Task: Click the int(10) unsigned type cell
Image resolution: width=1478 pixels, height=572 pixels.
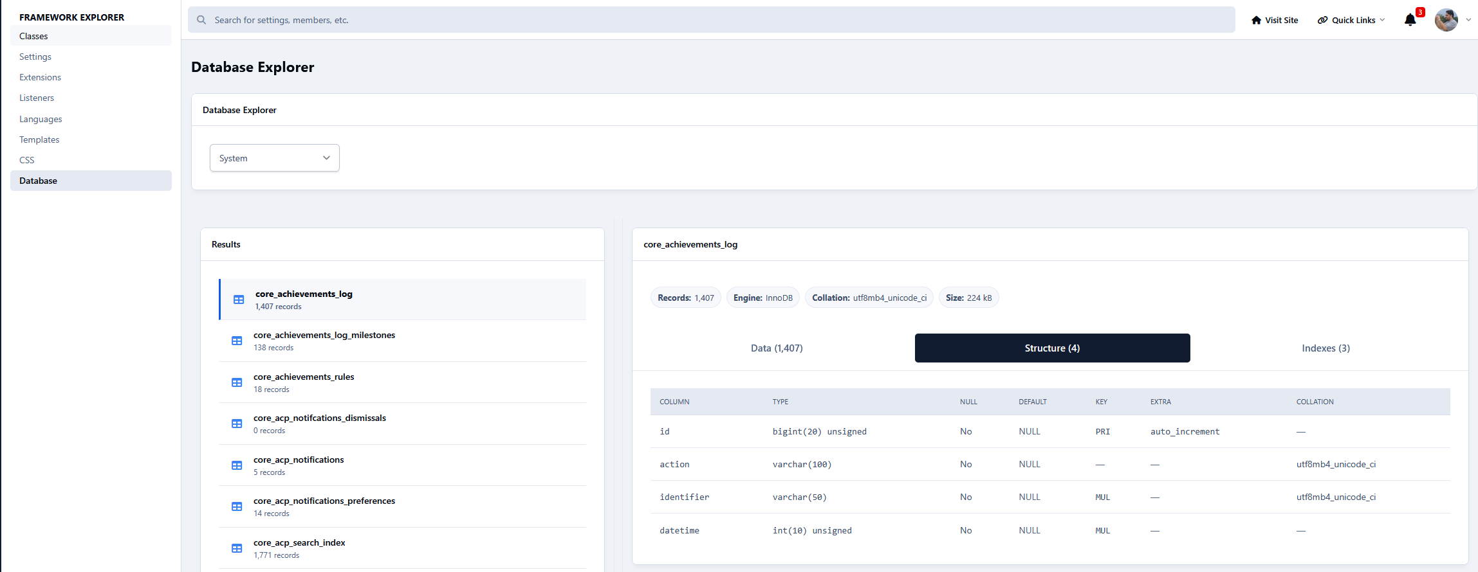Action: pyautogui.click(x=812, y=530)
